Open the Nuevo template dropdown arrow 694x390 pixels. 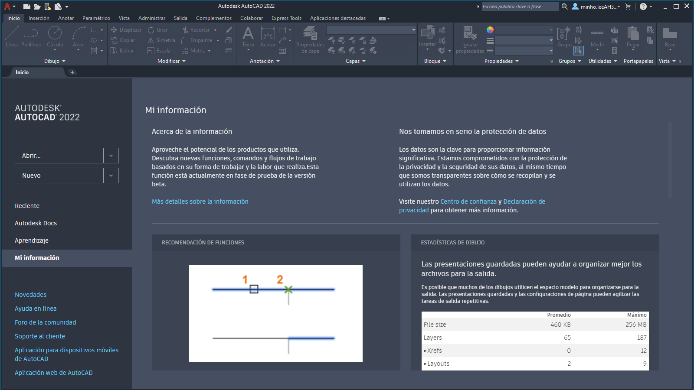point(111,175)
